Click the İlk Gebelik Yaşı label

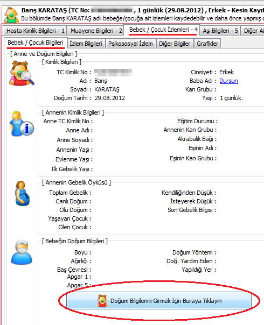72,169
